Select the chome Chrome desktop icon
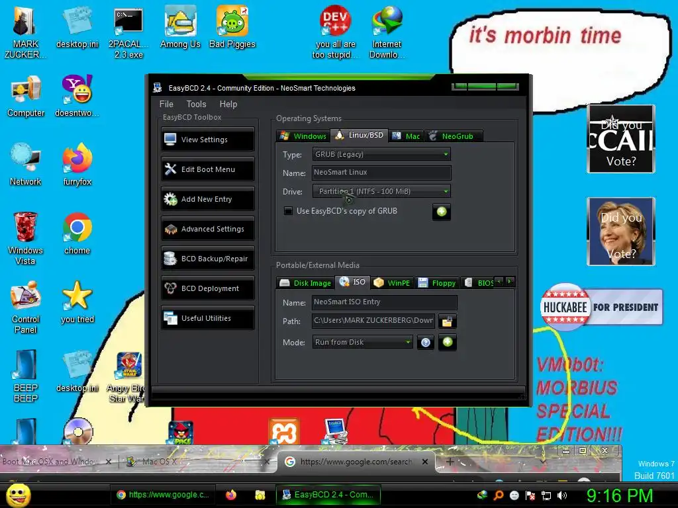This screenshot has width=678, height=508. (77, 233)
